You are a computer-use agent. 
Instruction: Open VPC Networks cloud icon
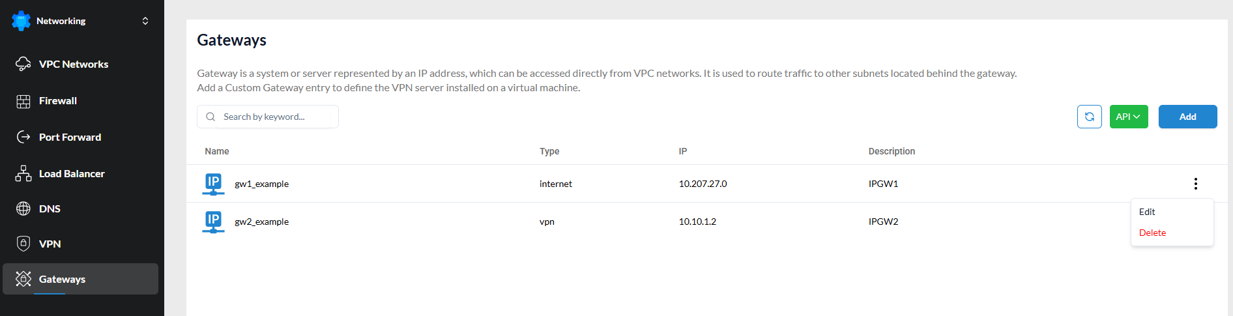[23, 64]
